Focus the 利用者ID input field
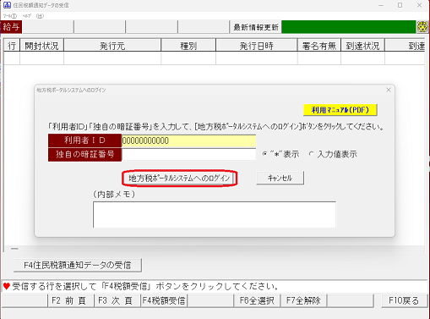 (x=188, y=140)
